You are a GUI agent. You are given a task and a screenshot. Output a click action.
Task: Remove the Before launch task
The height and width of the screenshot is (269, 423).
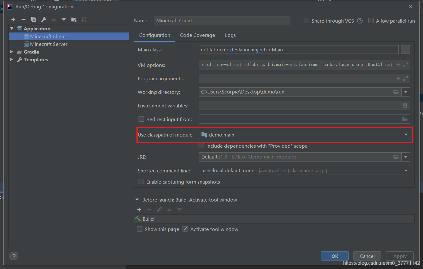(x=149, y=210)
